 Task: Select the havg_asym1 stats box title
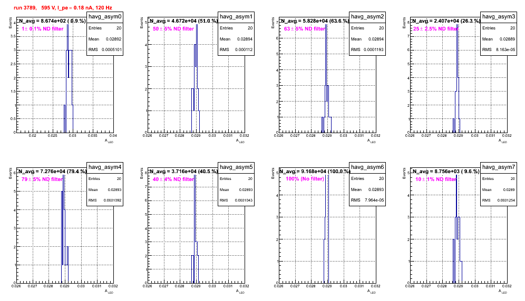tap(236, 17)
